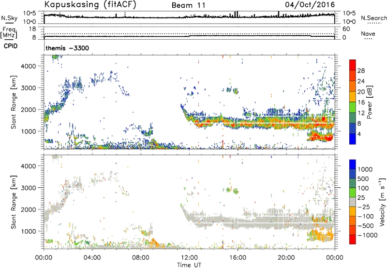Click '3000' on velocity panel range axis

coord(29,188)
